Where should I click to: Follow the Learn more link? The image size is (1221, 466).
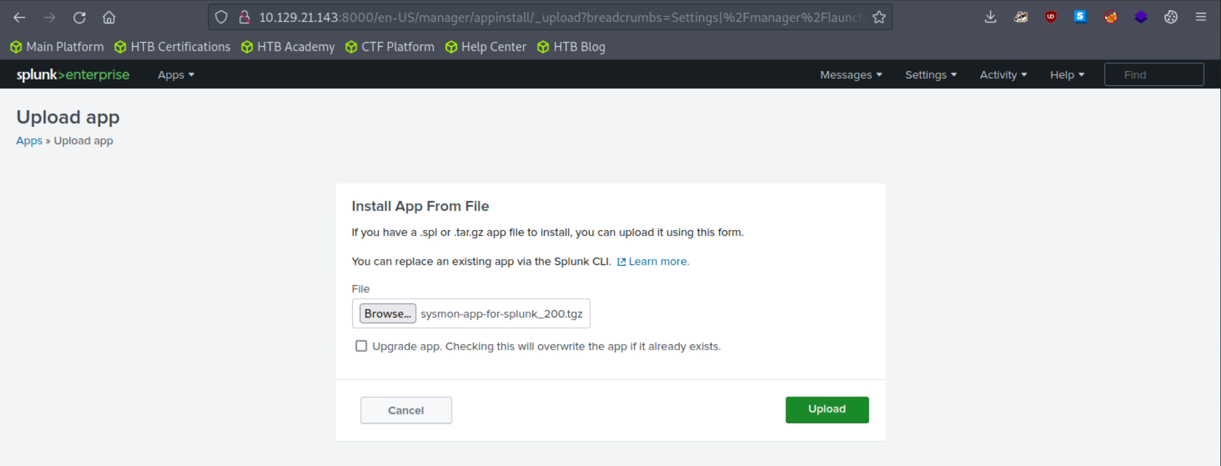point(658,261)
